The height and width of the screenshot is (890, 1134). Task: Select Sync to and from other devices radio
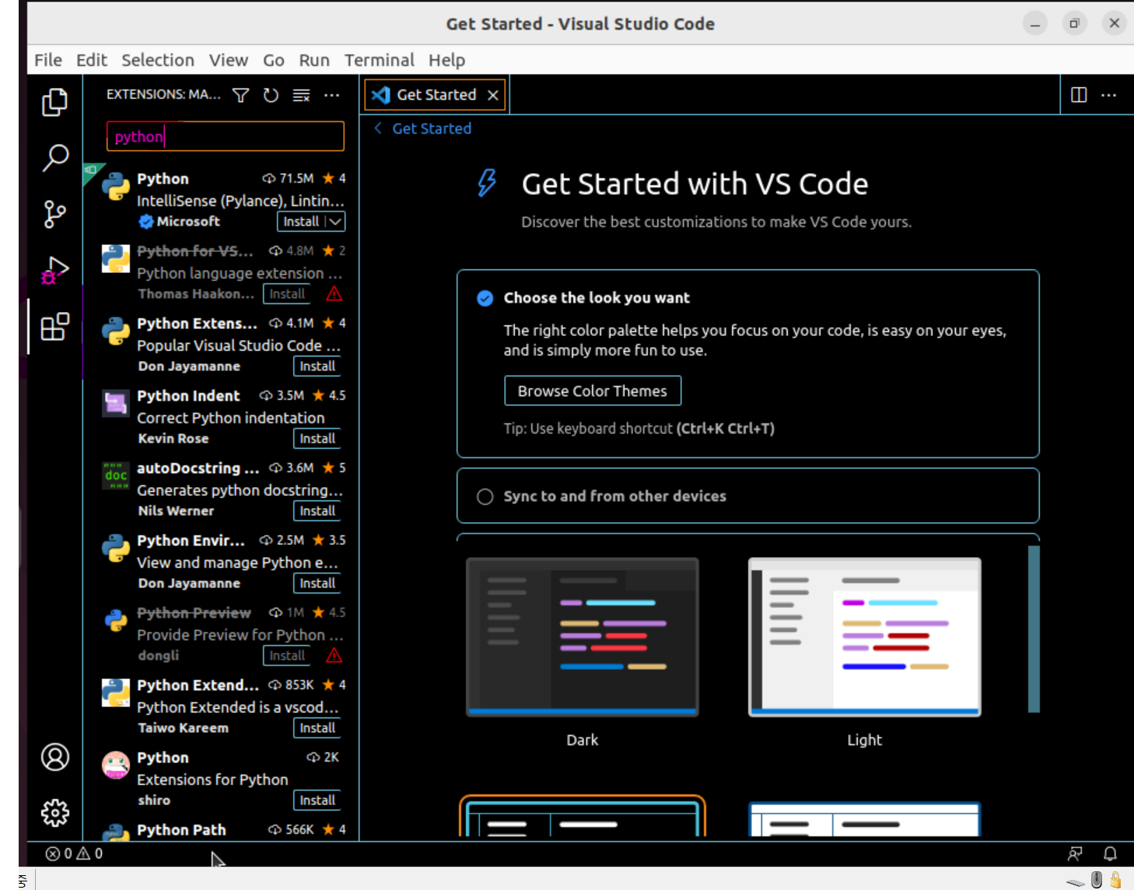485,496
